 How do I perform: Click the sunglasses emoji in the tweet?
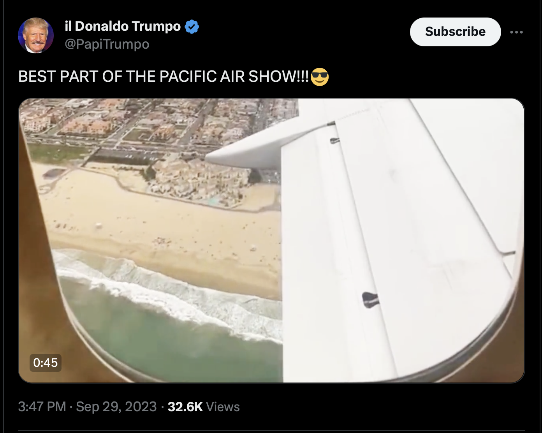coord(320,77)
